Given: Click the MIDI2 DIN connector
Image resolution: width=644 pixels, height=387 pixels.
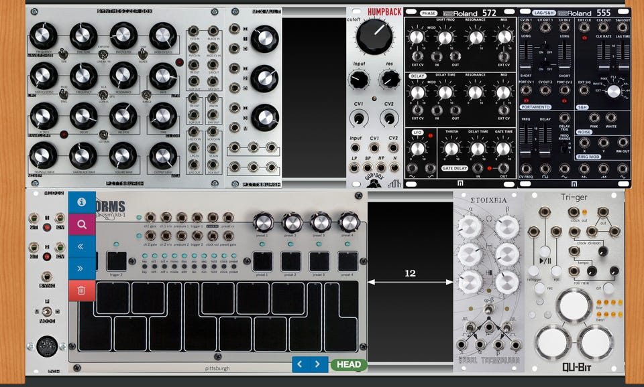Looking at the screenshot, I should 47,346.
